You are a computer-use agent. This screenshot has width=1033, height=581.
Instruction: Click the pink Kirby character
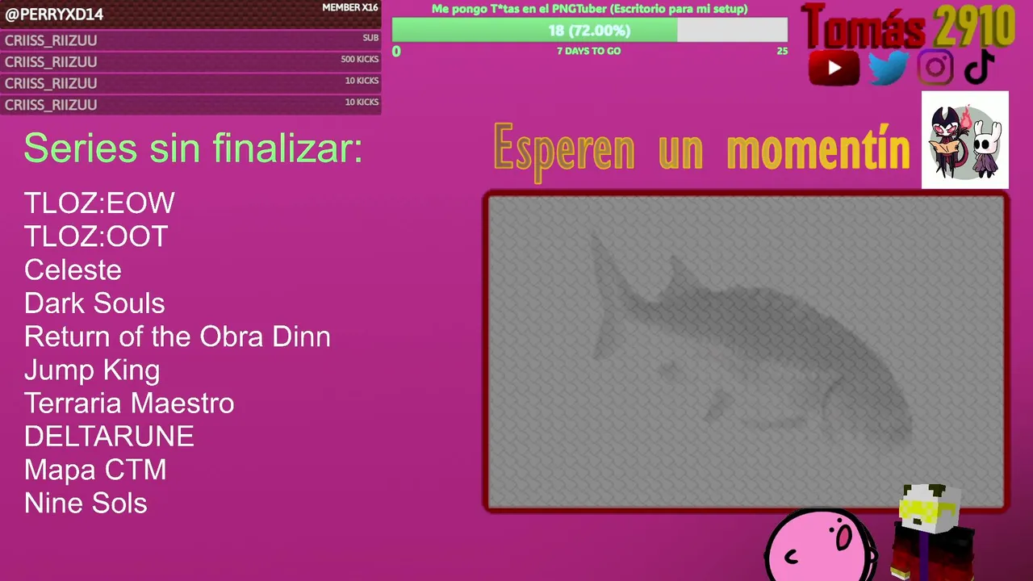(819, 546)
